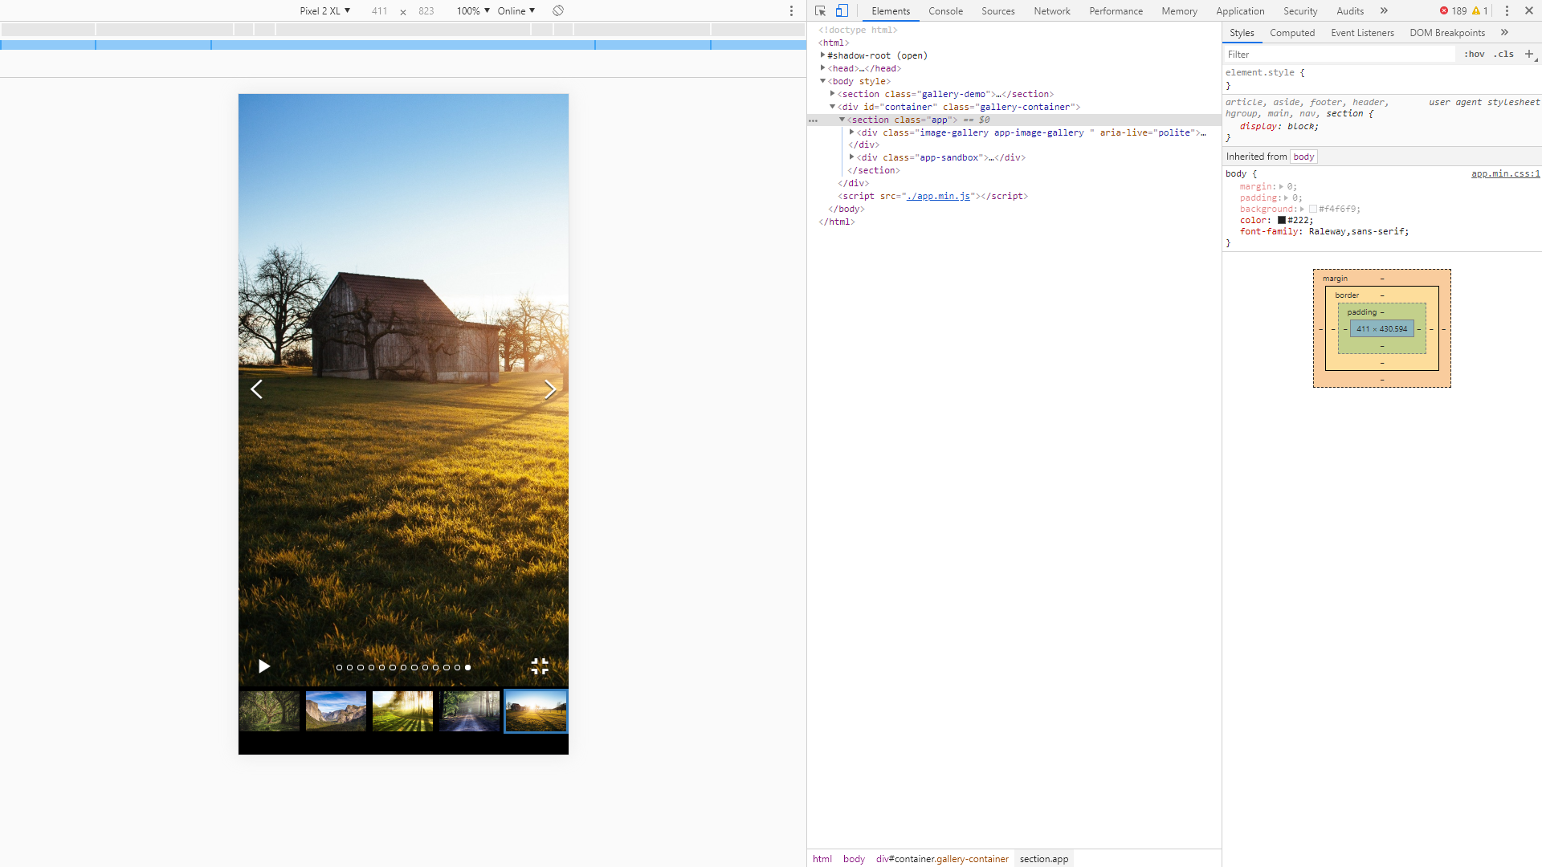This screenshot has width=1542, height=867.
Task: Select the first gallery thumbnail
Action: [268, 710]
